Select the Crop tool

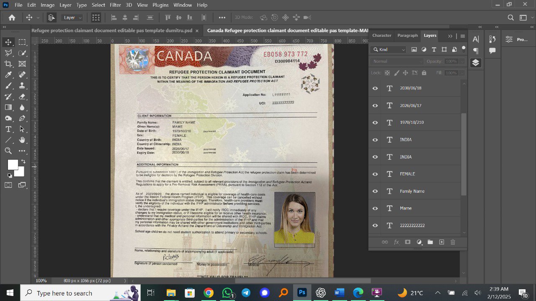point(8,64)
